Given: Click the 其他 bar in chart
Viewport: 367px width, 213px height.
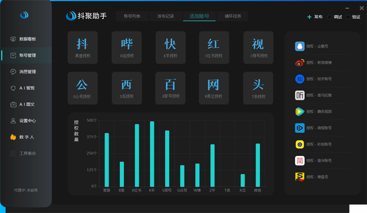Looking at the screenshot, I should [258, 165].
